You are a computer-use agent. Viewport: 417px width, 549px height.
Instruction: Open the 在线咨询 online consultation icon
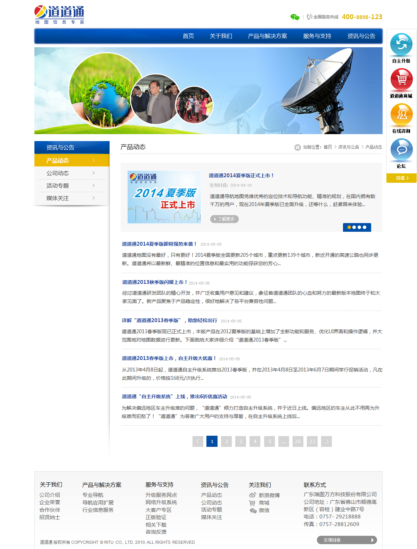click(401, 114)
